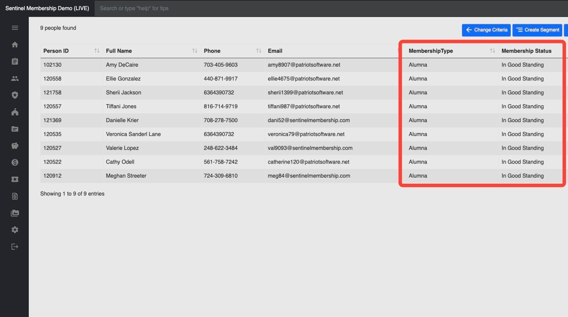
Task: Select the shield star badge icon
Action: [x=15, y=95]
